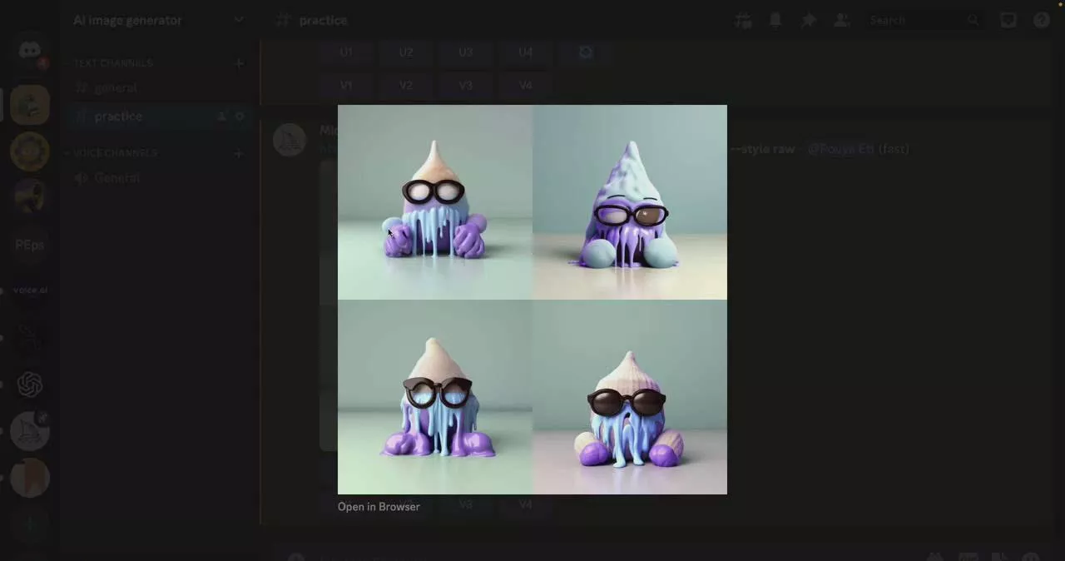Open the Pinned Messages icon
1065x561 pixels.
[x=808, y=20]
